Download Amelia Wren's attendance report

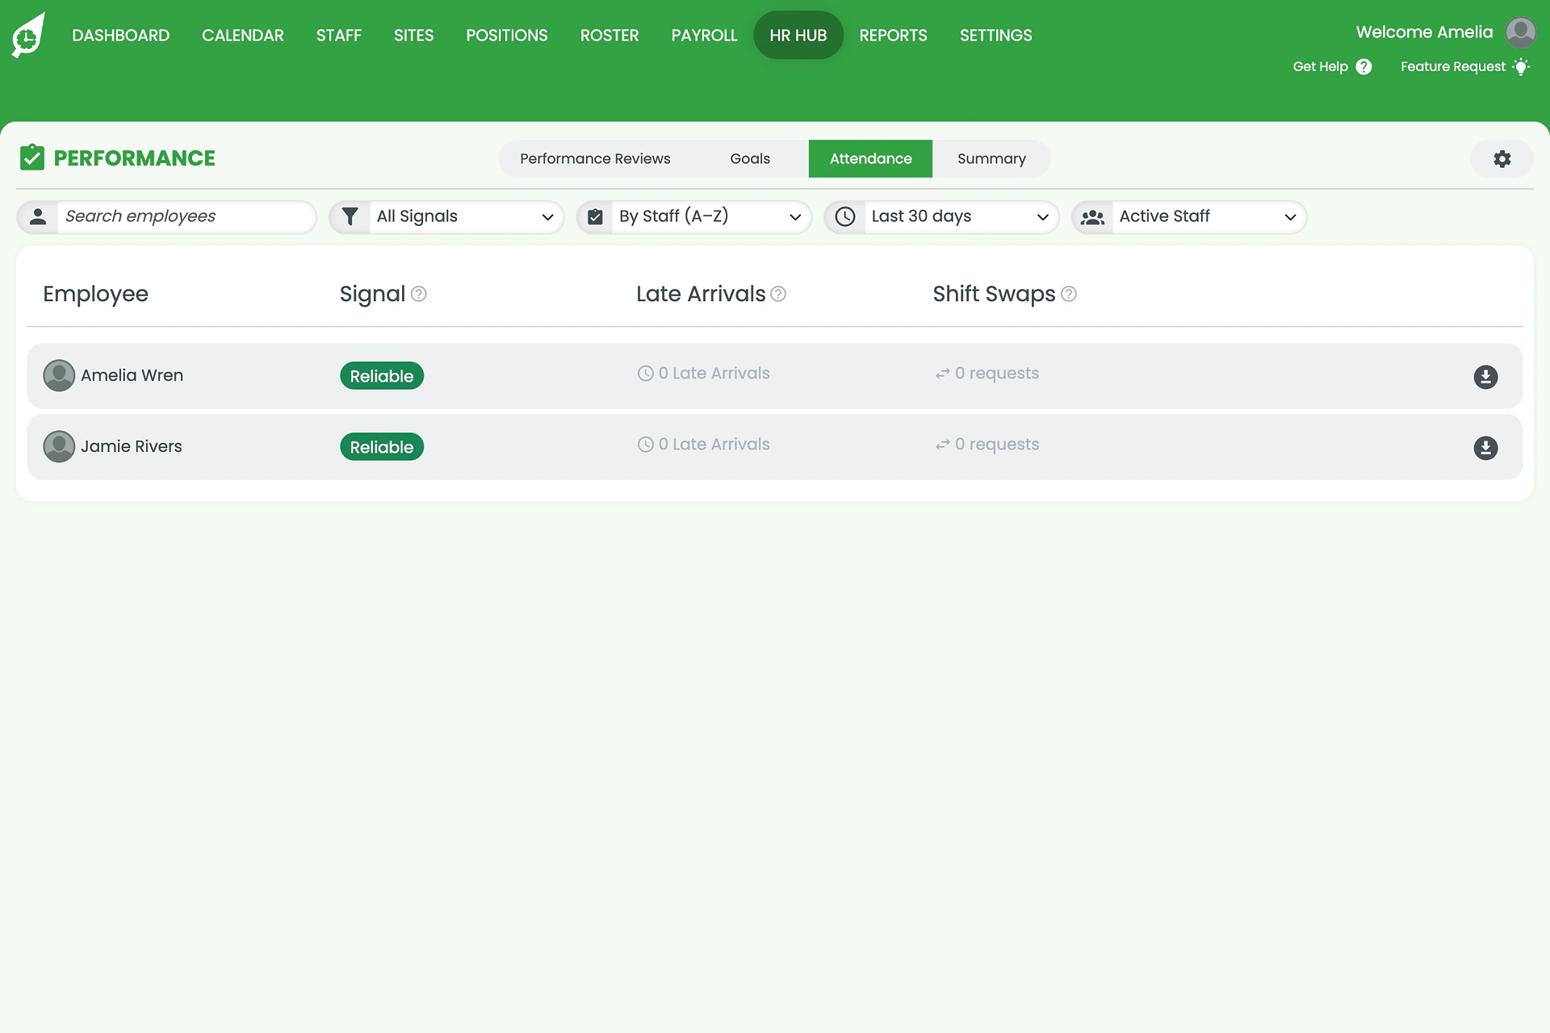1485,377
